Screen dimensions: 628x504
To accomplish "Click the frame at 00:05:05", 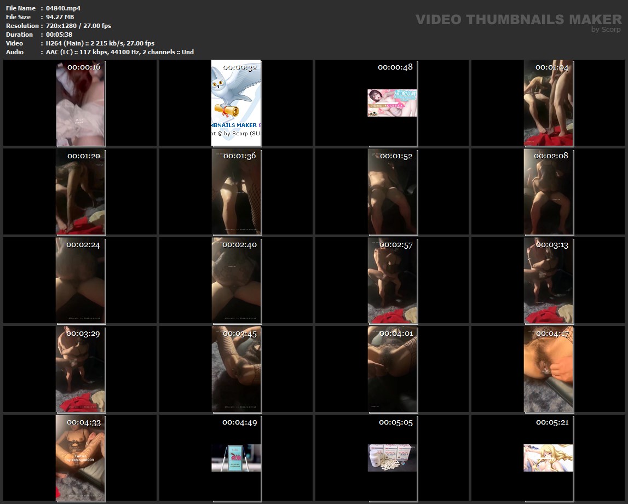I will pos(392,458).
